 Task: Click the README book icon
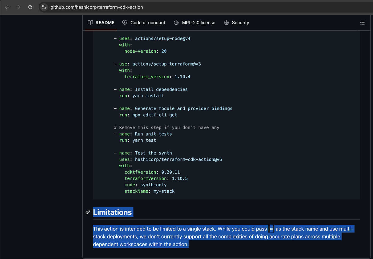[91, 23]
